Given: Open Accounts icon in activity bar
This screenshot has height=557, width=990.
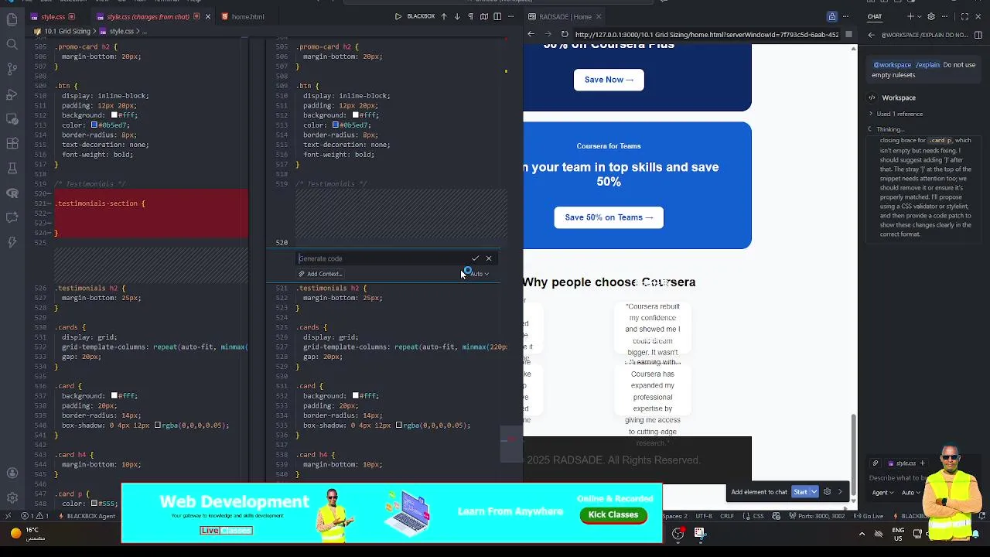Looking at the screenshot, I should [12, 473].
